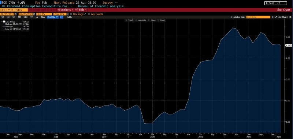Open the B-Mail notification box
Viewport: 293px width, 139px height.
pos(276,3)
